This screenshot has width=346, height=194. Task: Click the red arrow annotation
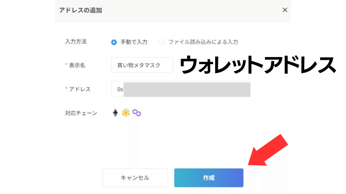point(268,151)
